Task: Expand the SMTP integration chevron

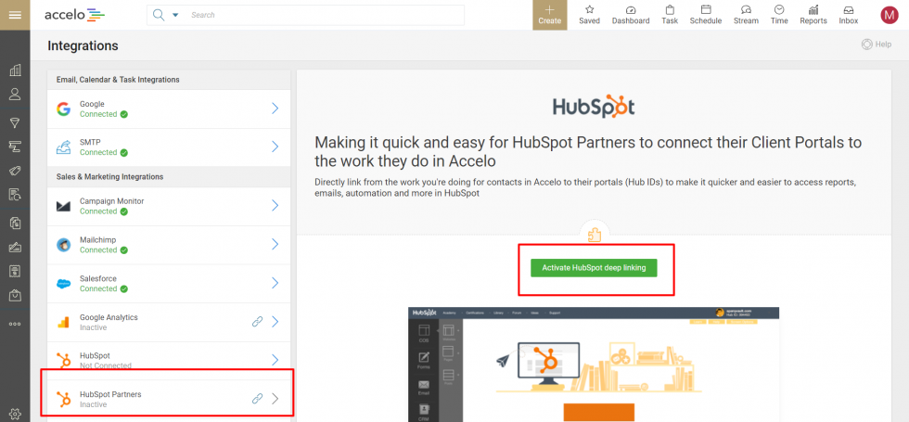Action: tap(275, 147)
